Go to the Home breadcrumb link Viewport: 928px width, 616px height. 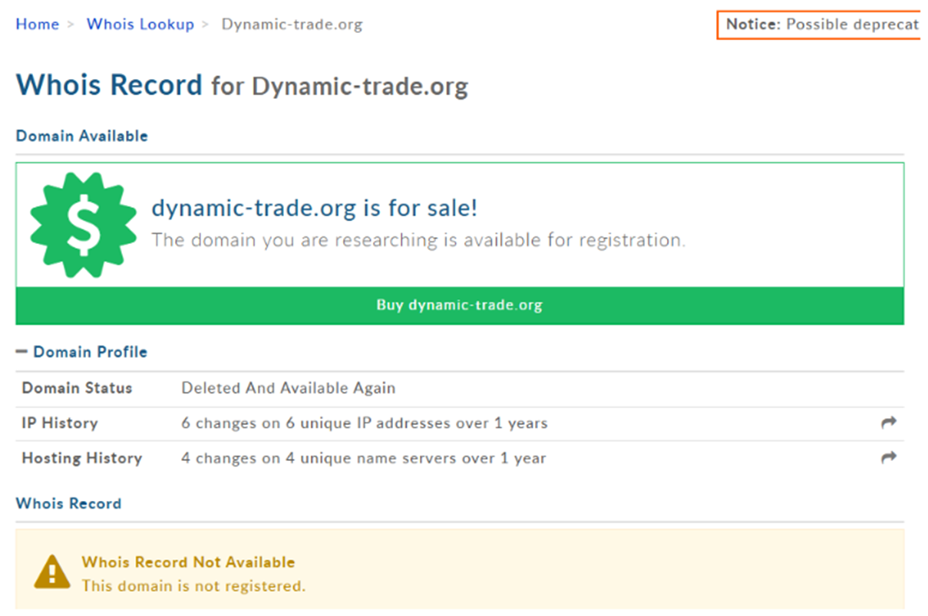coord(37,24)
